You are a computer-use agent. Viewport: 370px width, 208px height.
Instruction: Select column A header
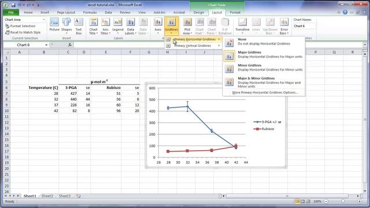[x=19, y=52]
